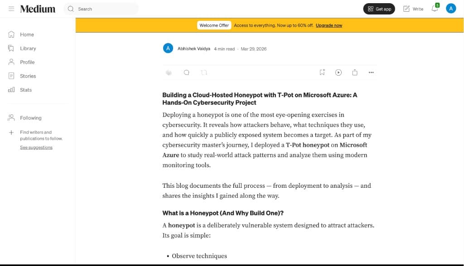Click the Write link text
The image size is (464, 266).
pyautogui.click(x=418, y=9)
